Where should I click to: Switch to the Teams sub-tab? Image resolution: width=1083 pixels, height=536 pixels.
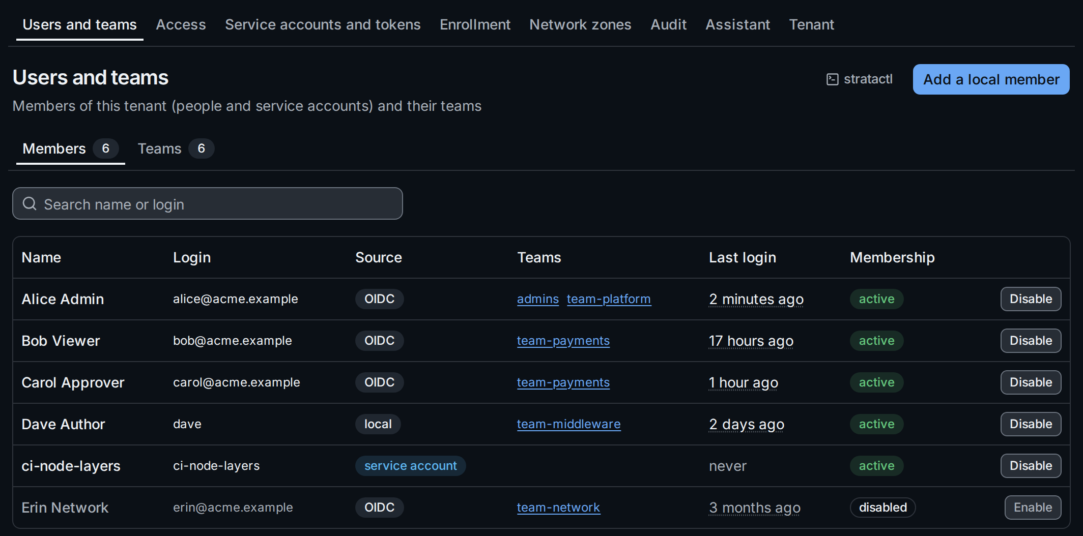point(176,148)
